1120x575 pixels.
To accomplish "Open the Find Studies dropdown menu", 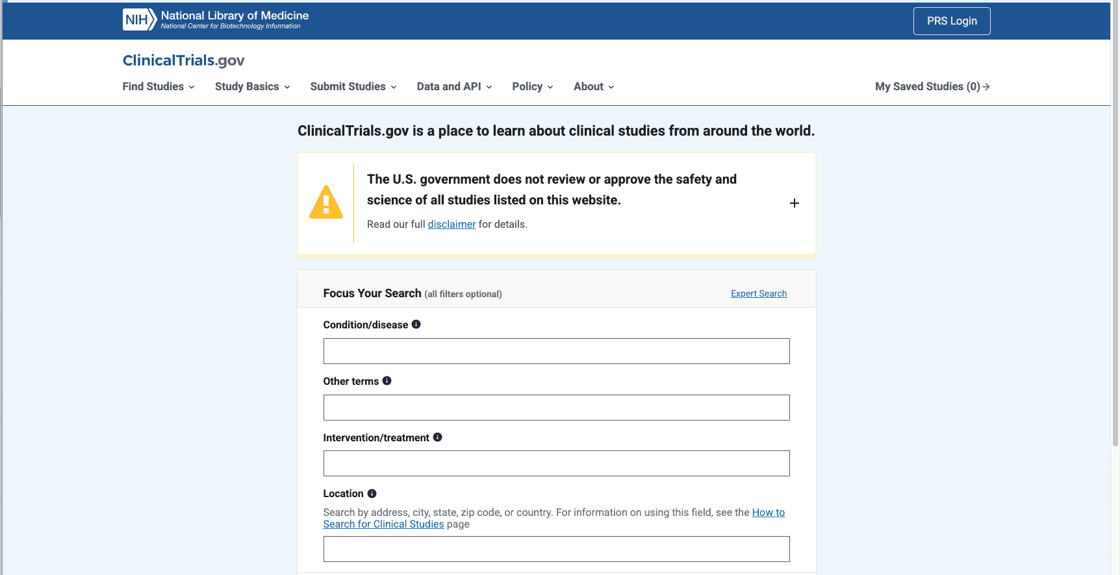I will (x=159, y=87).
